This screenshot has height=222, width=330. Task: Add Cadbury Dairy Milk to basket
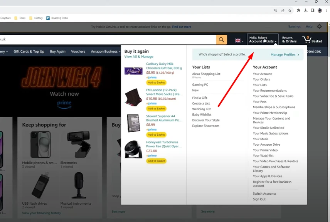coord(156,82)
